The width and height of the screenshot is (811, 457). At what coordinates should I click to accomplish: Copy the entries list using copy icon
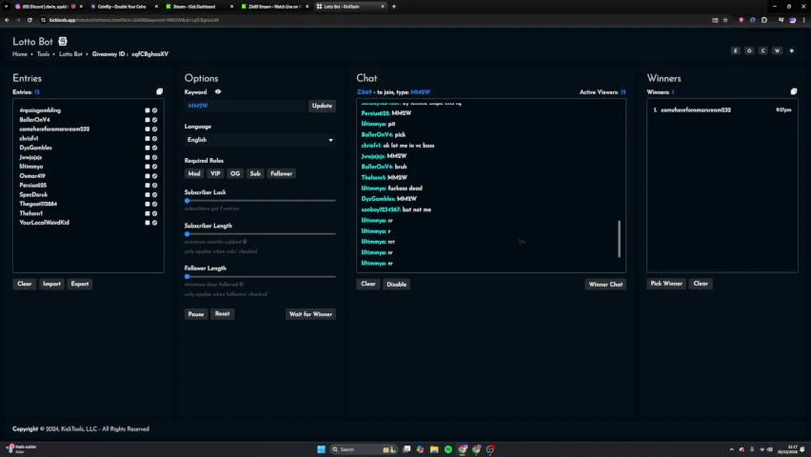159,91
